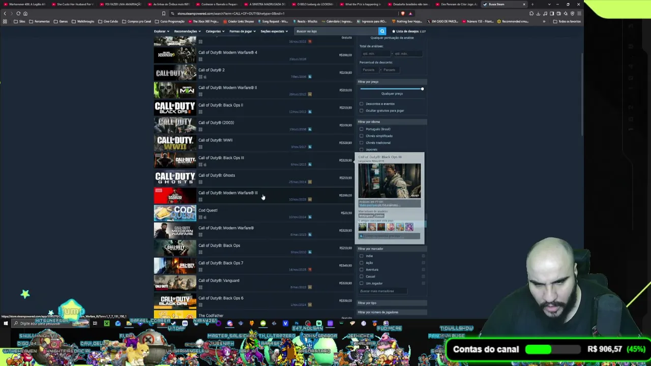The height and width of the screenshot is (366, 651).
Task: Open the Cod Quest! thumbnail
Action: pyautogui.click(x=175, y=213)
